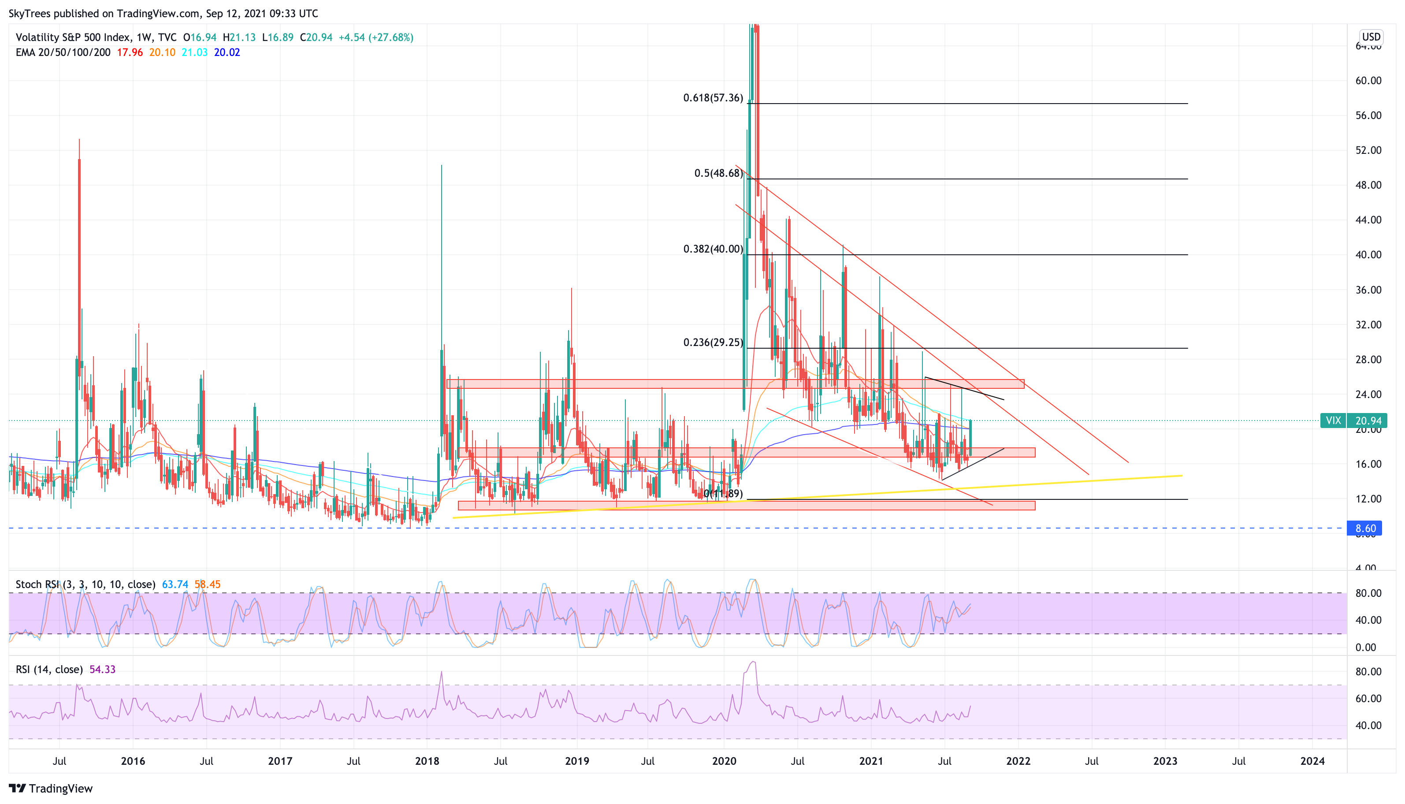Click the 2018 time axis label
The width and height of the screenshot is (1405, 804).
(427, 761)
